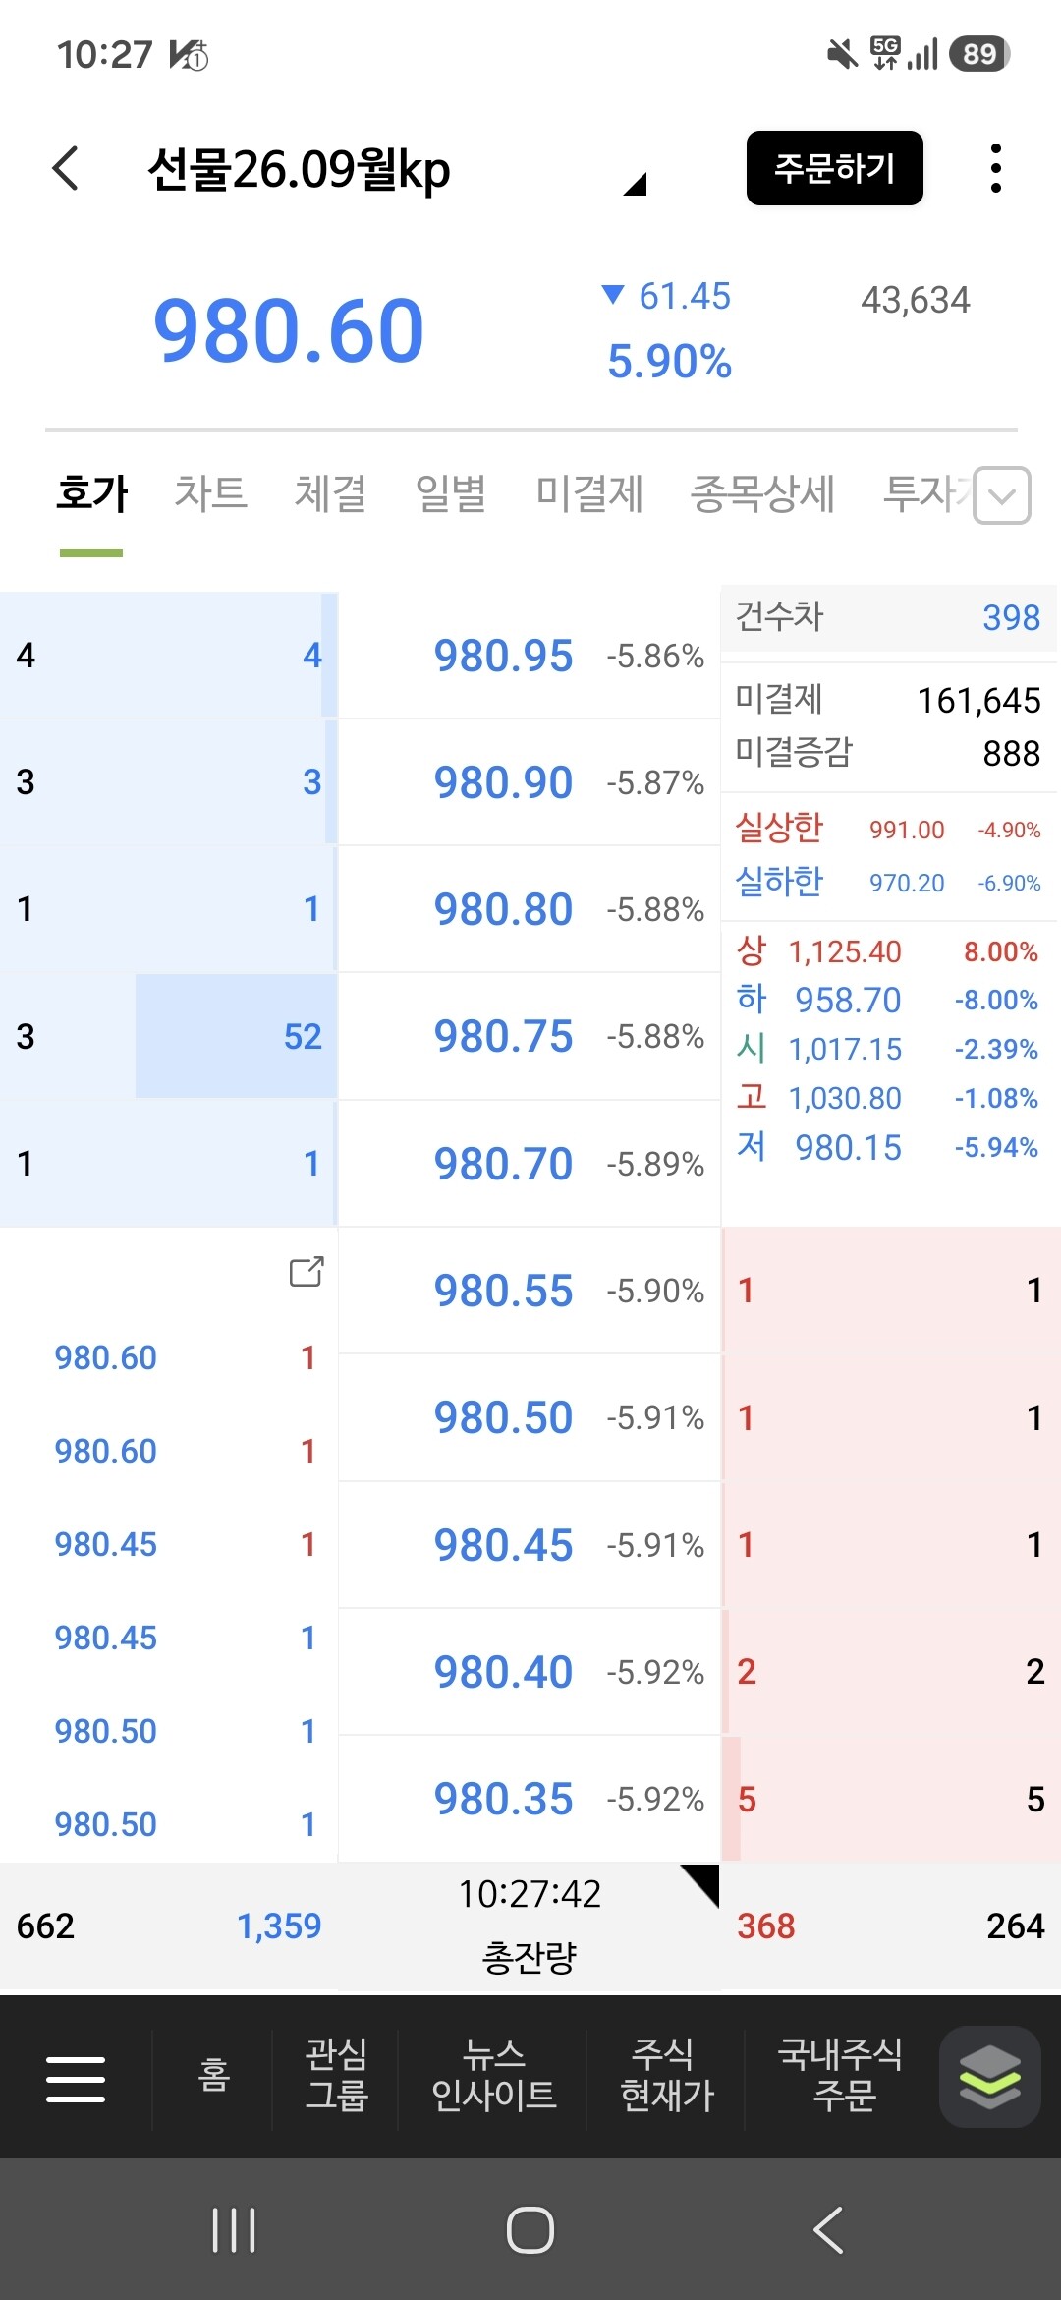Expand the tab list chevron beside 투자자

1002,495
